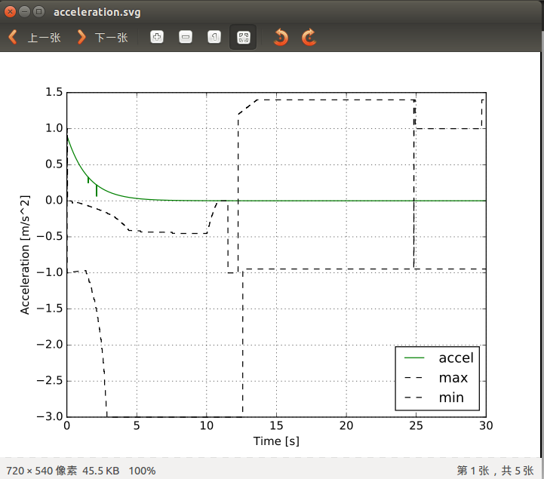The height and width of the screenshot is (479, 544).
Task: Click the 720 × 540 像素 status text
Action: point(36,471)
